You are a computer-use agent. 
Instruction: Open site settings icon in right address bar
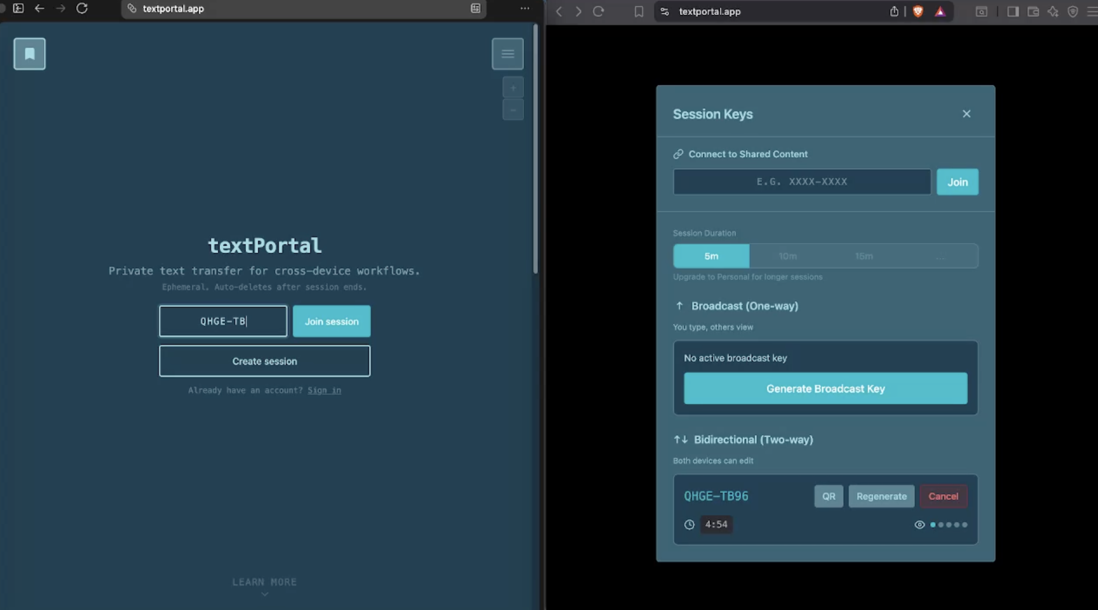click(665, 12)
